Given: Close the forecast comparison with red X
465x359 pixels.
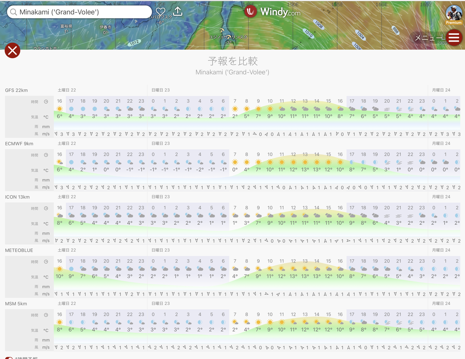Looking at the screenshot, I should pos(12,51).
